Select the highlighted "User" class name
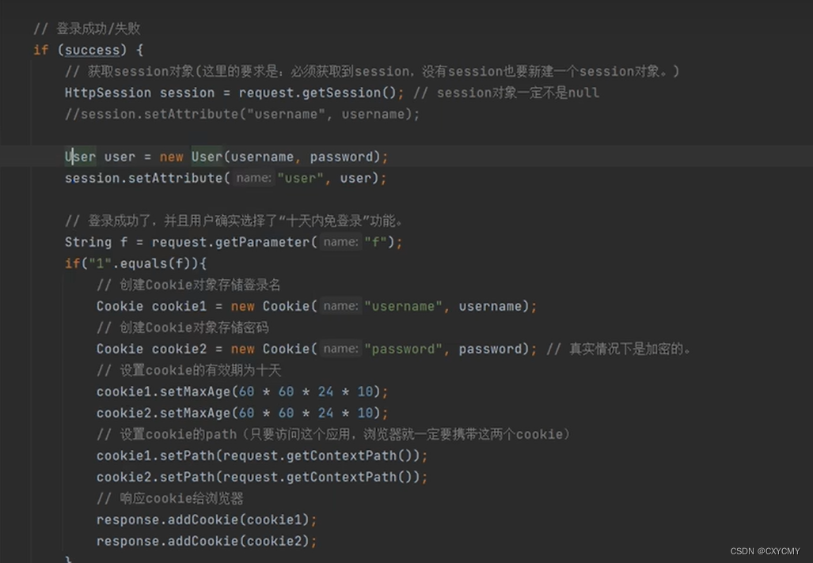 [x=78, y=157]
